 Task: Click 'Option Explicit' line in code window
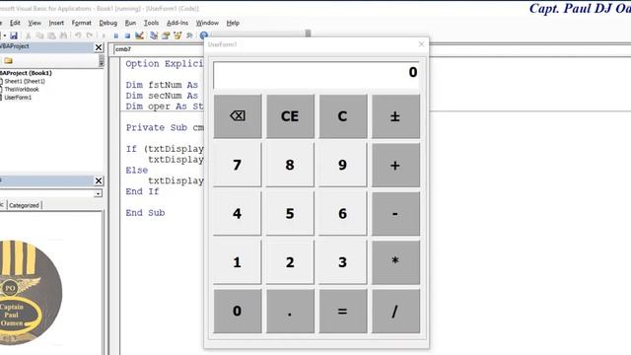coord(165,63)
